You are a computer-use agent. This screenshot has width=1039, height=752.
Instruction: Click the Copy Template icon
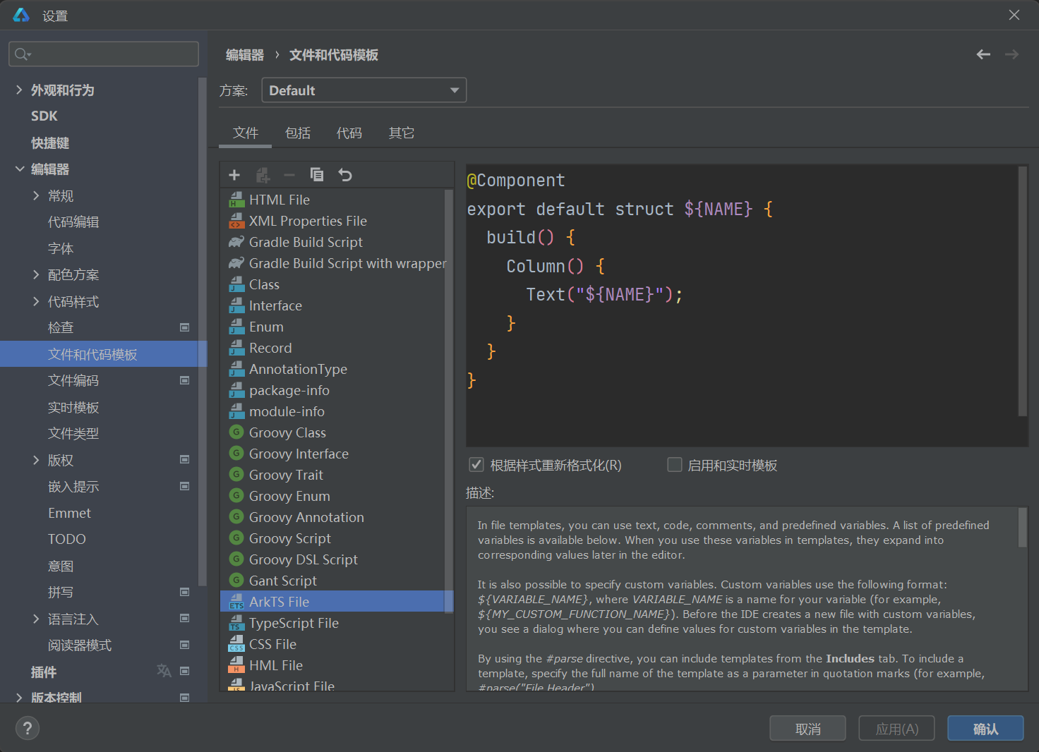317,175
